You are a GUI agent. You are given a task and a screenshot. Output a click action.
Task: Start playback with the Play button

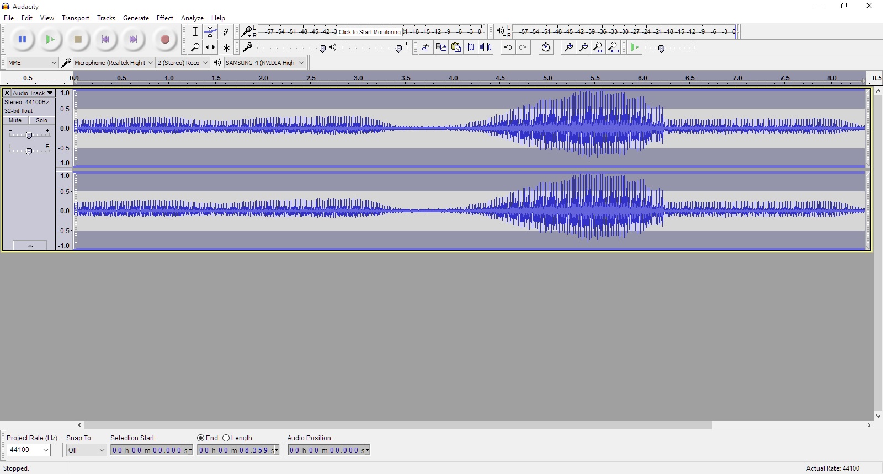coord(50,39)
